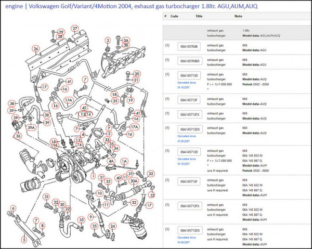Select callout 25 near bottom hose
312x249 pixels.
click(x=95, y=226)
